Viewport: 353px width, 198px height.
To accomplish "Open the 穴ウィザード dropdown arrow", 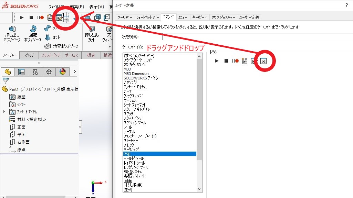I will 110,47.
